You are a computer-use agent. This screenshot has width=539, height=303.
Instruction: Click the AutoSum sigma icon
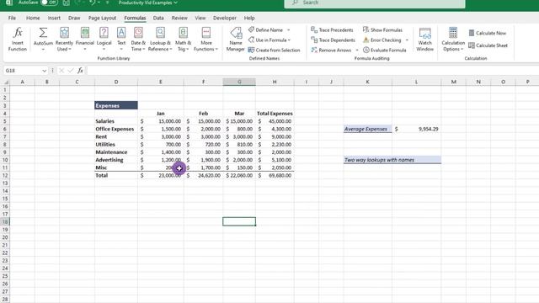pyautogui.click(x=43, y=33)
